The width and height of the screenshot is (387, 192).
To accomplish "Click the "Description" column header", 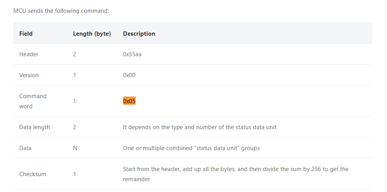I will tap(139, 34).
